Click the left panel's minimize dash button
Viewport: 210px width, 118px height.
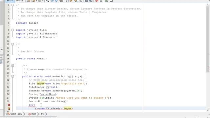tap(1, 58)
